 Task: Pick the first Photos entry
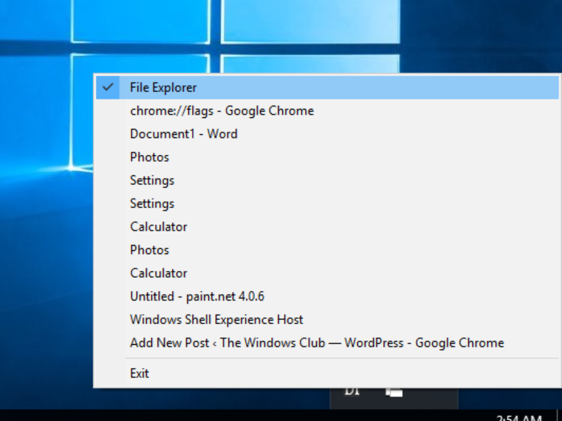[149, 157]
